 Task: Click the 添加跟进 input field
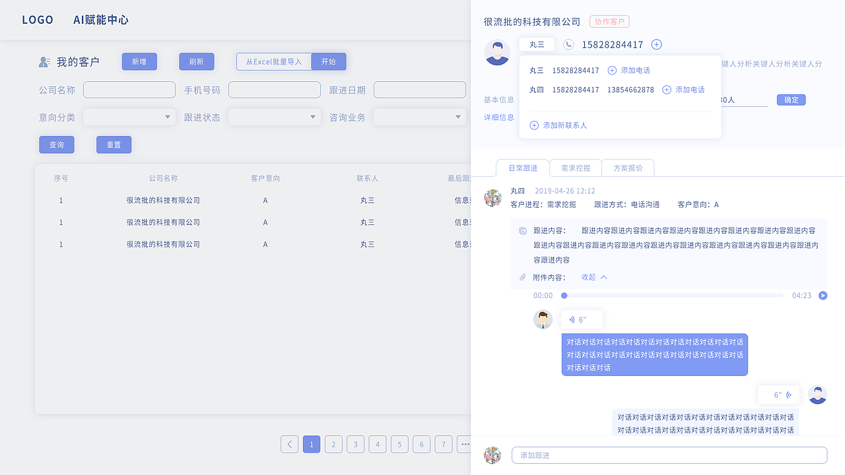click(x=669, y=455)
